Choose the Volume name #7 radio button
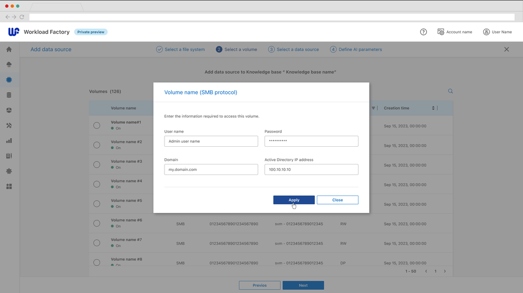523x293 pixels. click(97, 243)
